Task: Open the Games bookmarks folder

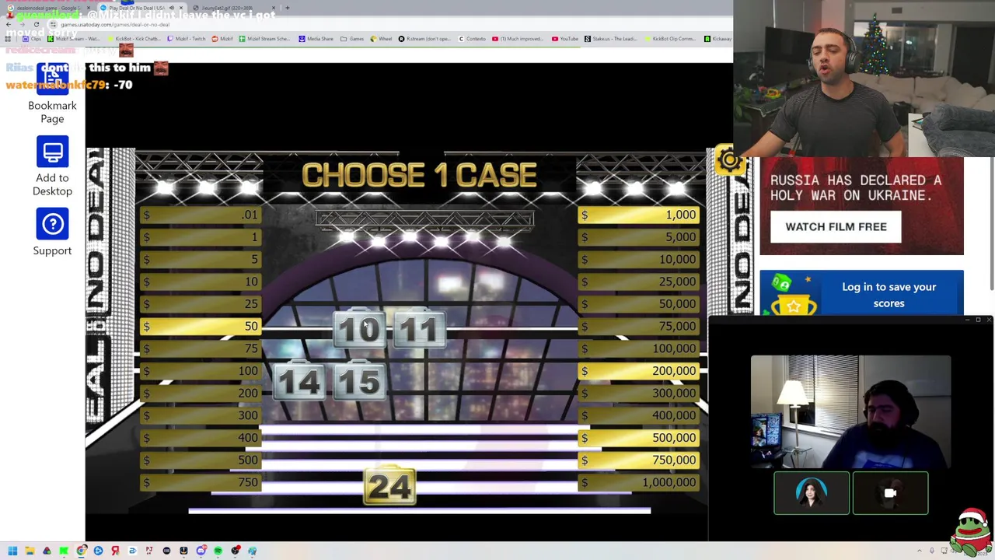Action: click(352, 39)
